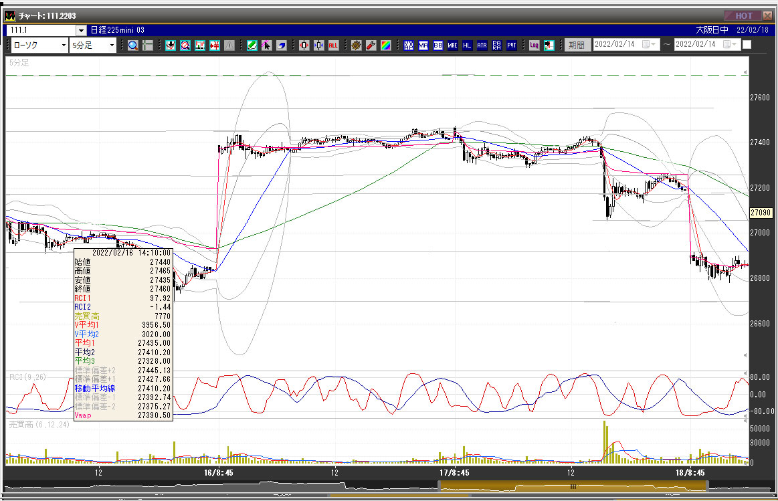Click the bar chart icon beside the magnifier-2 icon
778x501 pixels.
click(200, 45)
